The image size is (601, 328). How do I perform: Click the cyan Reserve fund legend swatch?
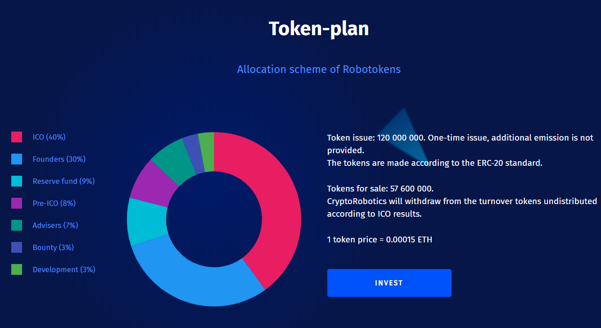click(17, 181)
